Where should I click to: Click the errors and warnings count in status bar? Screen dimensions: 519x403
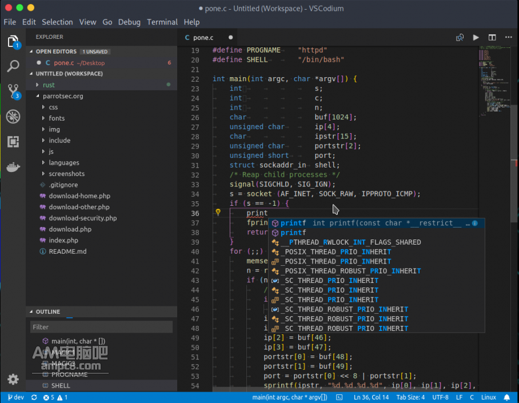click(55, 397)
